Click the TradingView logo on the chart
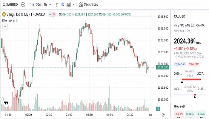Image resolution: width=209 pixels, height=119 pixels. click(x=6, y=103)
